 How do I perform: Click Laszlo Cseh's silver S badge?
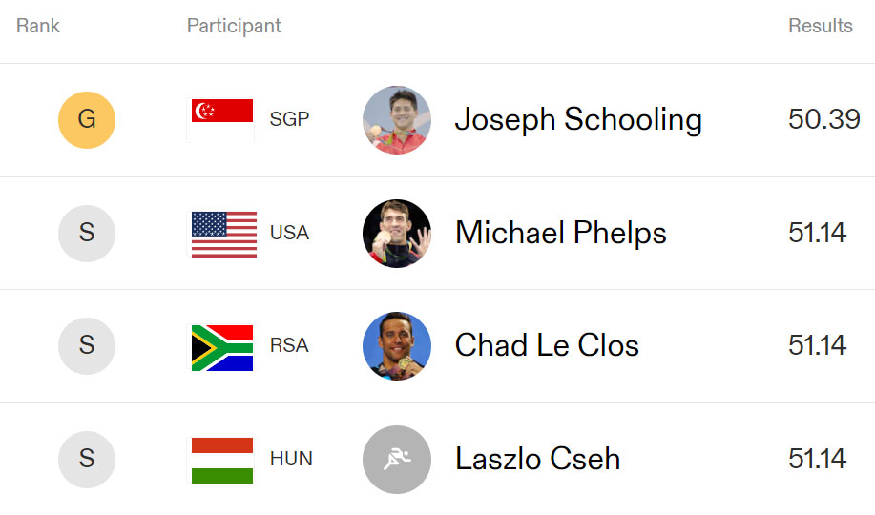point(87,459)
